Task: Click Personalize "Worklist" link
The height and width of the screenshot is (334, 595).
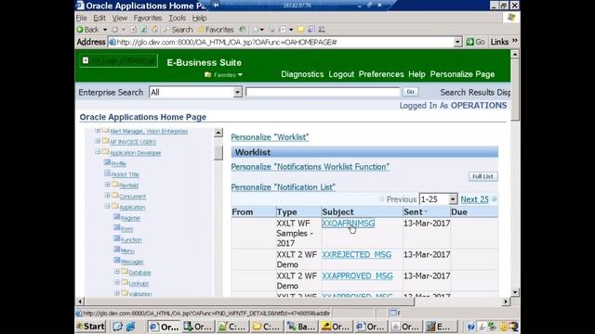Action: click(x=270, y=137)
